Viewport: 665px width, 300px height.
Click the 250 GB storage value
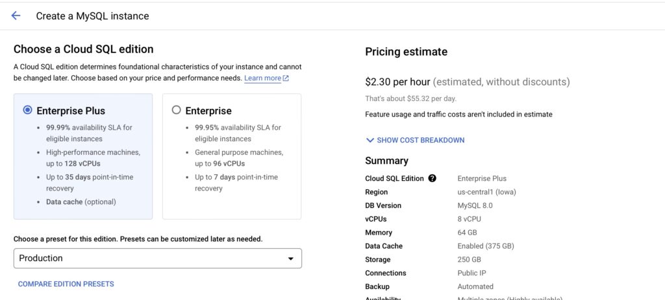tap(470, 260)
